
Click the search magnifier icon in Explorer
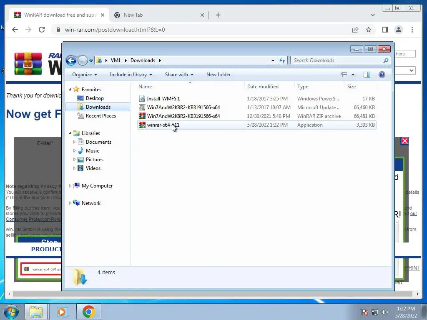click(386, 60)
